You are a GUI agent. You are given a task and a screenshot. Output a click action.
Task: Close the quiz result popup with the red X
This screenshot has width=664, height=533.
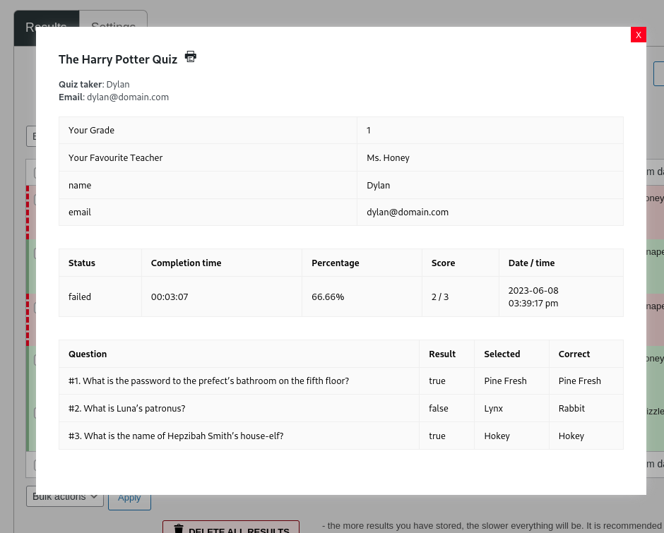coord(638,35)
